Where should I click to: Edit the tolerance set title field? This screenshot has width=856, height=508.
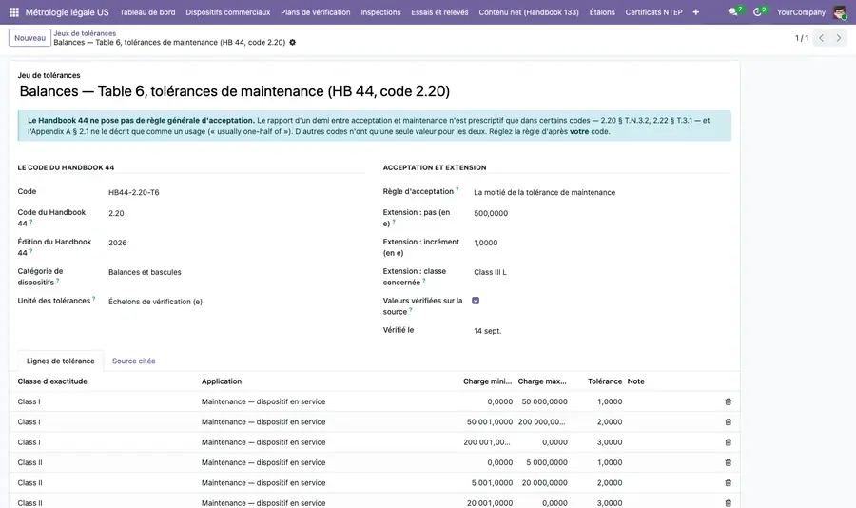click(x=375, y=91)
